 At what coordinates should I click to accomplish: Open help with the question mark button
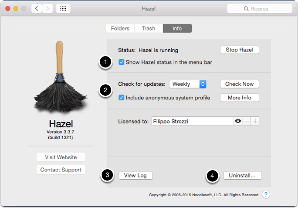266,194
